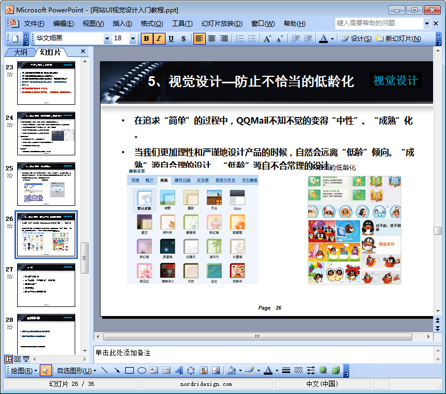Insert diagram or organization chart

pyautogui.click(x=191, y=370)
